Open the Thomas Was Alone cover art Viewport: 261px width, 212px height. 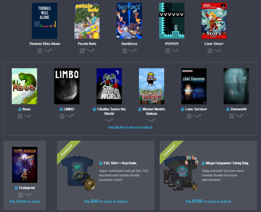tap(45, 21)
